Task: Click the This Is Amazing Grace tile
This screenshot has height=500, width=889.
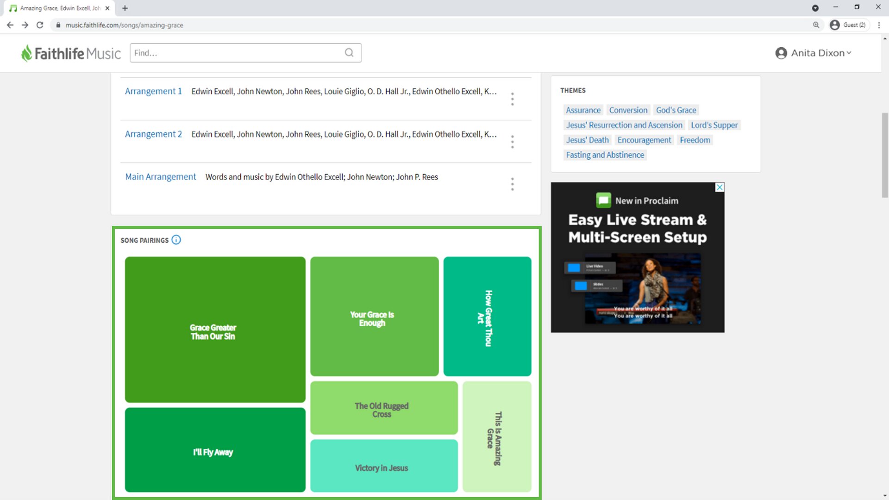Action: (497, 437)
